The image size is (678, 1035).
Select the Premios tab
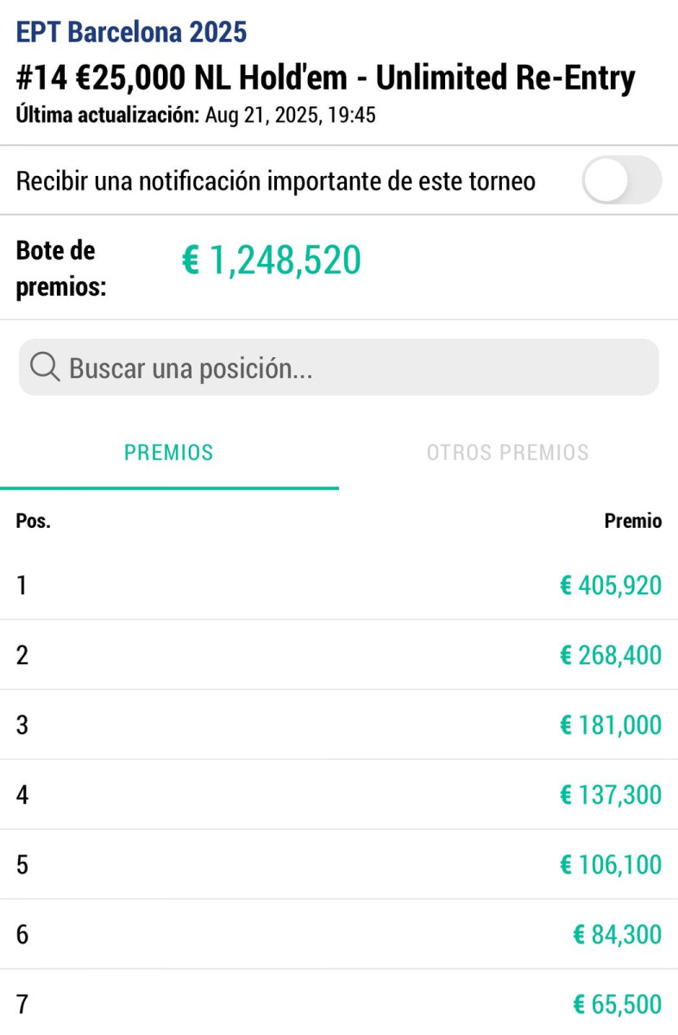tap(169, 453)
